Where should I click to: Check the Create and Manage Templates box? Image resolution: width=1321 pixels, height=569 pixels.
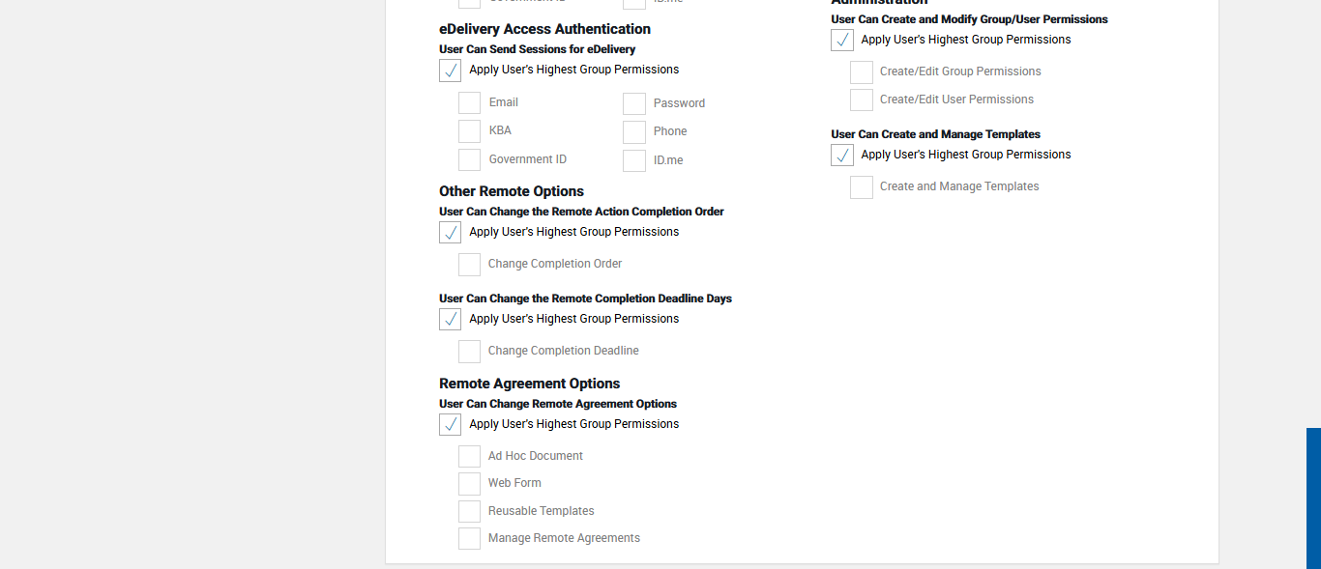pos(862,187)
